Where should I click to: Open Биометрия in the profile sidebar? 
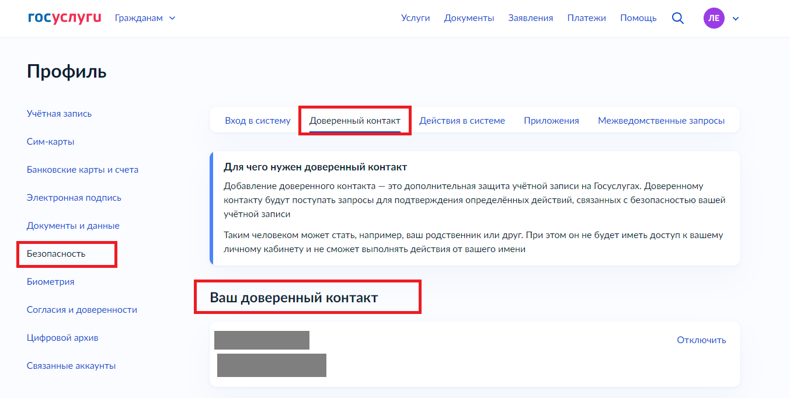click(x=50, y=282)
